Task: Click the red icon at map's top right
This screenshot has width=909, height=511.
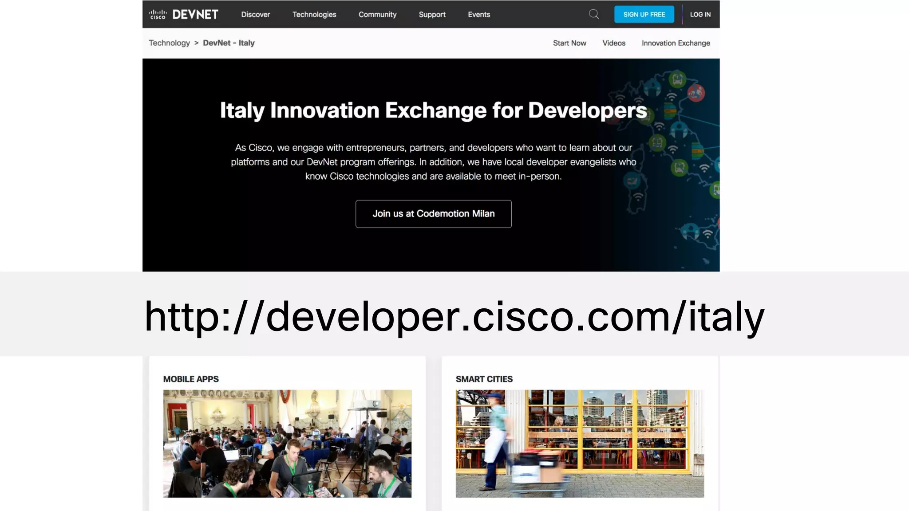Action: click(x=696, y=93)
